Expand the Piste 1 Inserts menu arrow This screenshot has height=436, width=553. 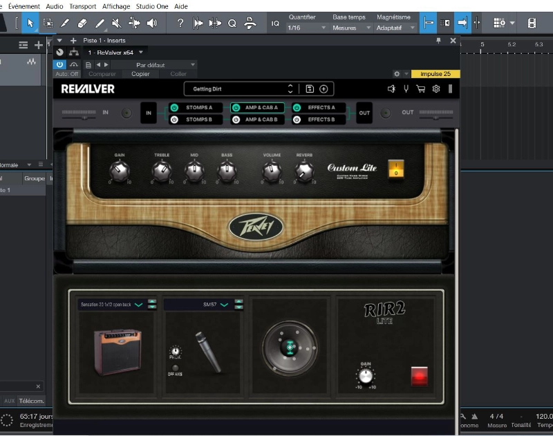[x=59, y=41]
